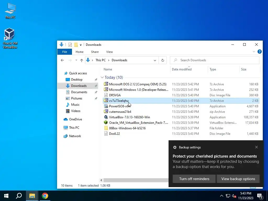Select This PC in the navigation pane
Viewport: 268px width, 201px height.
[74, 128]
